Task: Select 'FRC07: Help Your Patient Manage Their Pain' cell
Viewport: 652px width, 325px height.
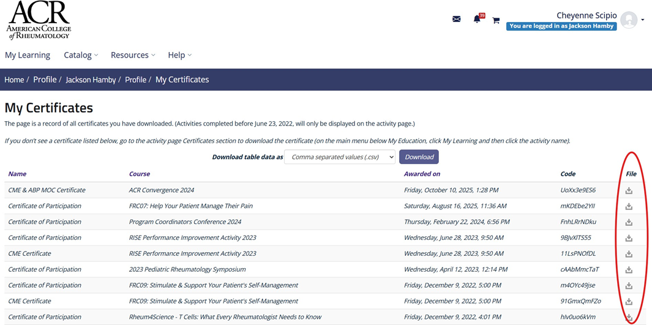Action: pos(191,206)
